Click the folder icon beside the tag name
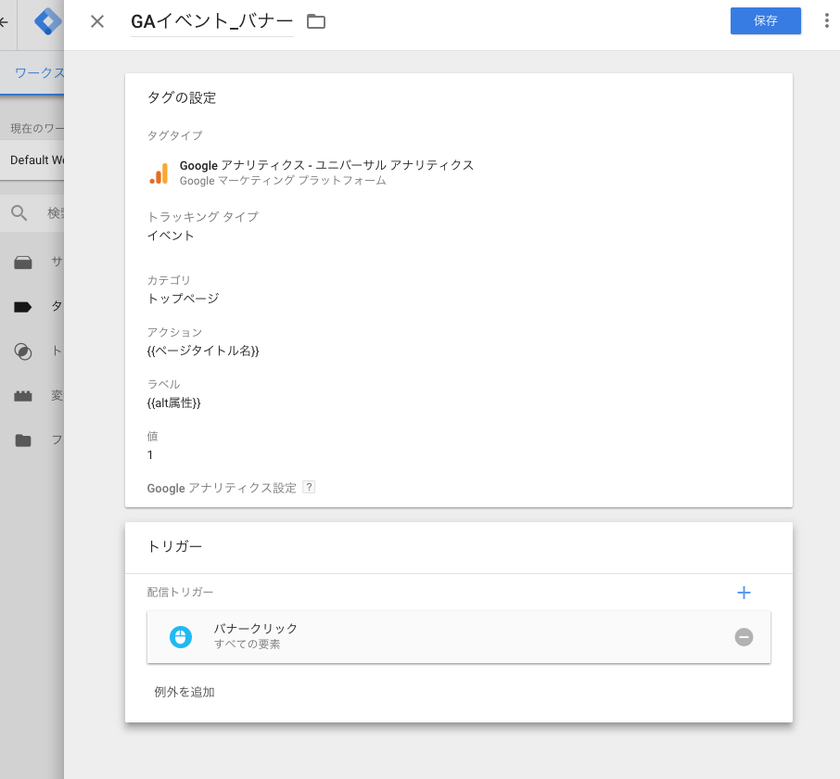This screenshot has height=779, width=840. (315, 20)
